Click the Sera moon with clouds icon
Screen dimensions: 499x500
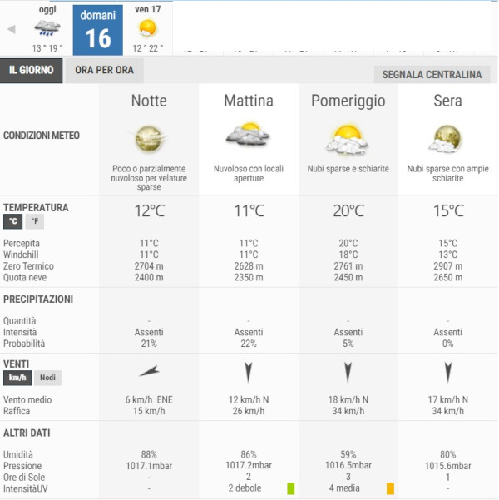coord(447,137)
